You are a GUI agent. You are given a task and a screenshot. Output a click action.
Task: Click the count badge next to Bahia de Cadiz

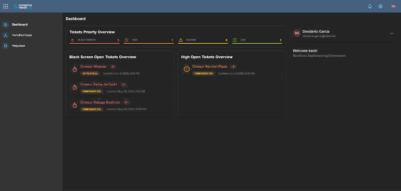click(123, 85)
